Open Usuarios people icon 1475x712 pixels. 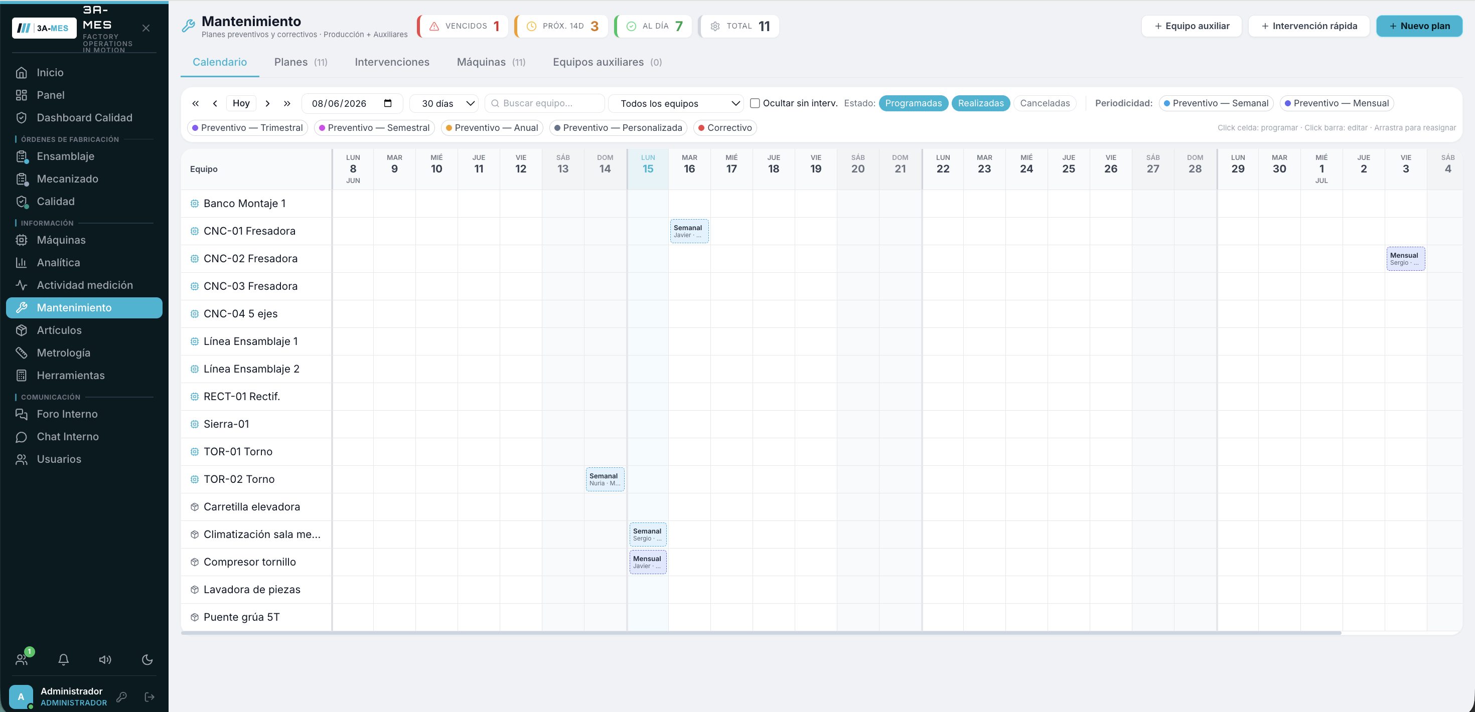pyautogui.click(x=21, y=460)
